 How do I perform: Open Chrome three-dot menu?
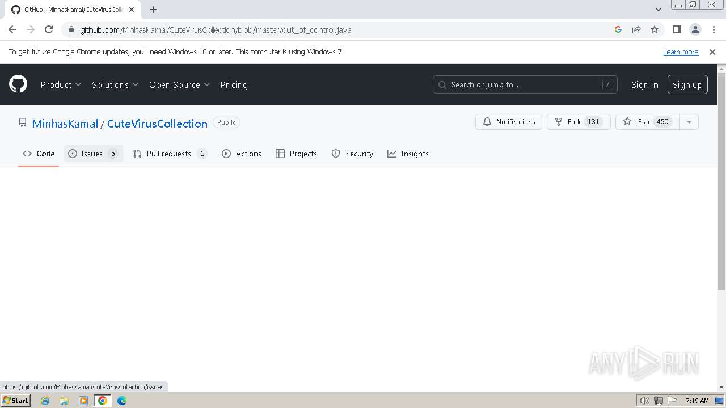pos(713,29)
